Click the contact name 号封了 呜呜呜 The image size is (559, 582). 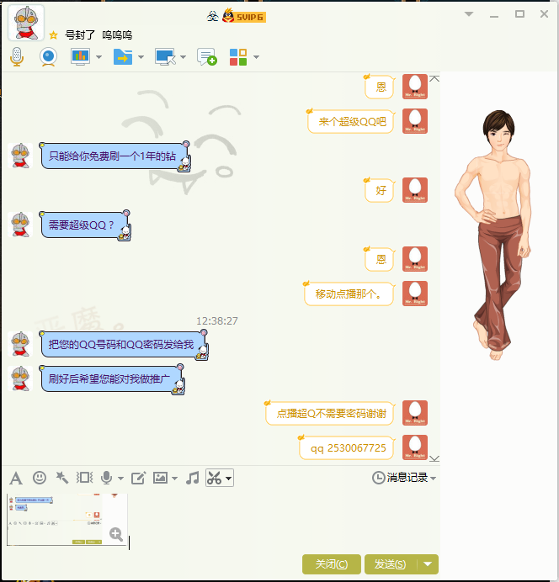pos(98,35)
